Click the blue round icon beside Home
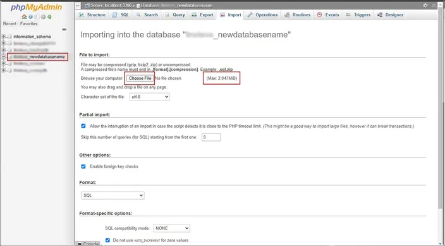 coord(30,17)
